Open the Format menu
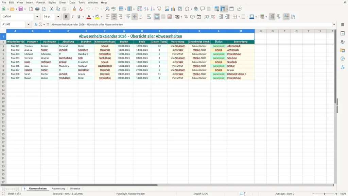 [41, 2]
